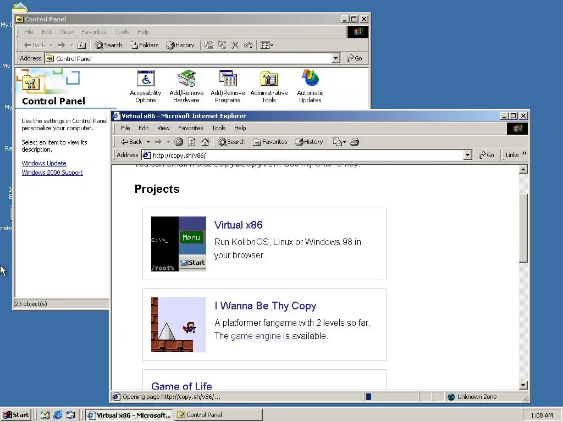Open the Windows Update link
563x422 pixels.
pos(44,163)
